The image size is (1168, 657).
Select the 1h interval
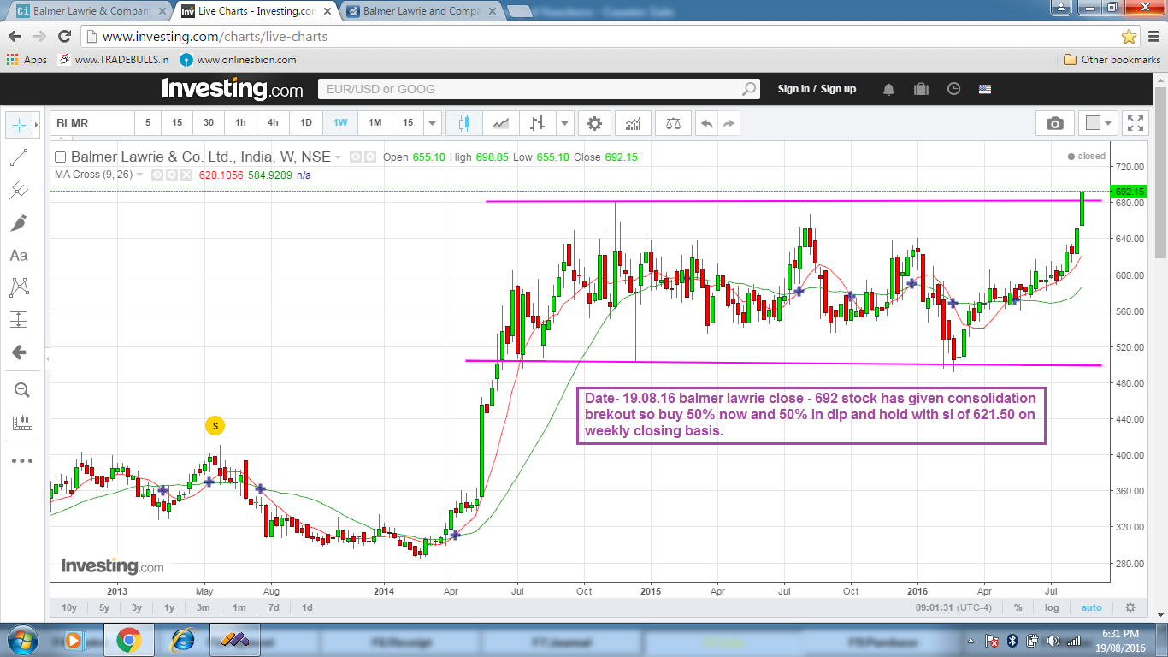point(240,123)
